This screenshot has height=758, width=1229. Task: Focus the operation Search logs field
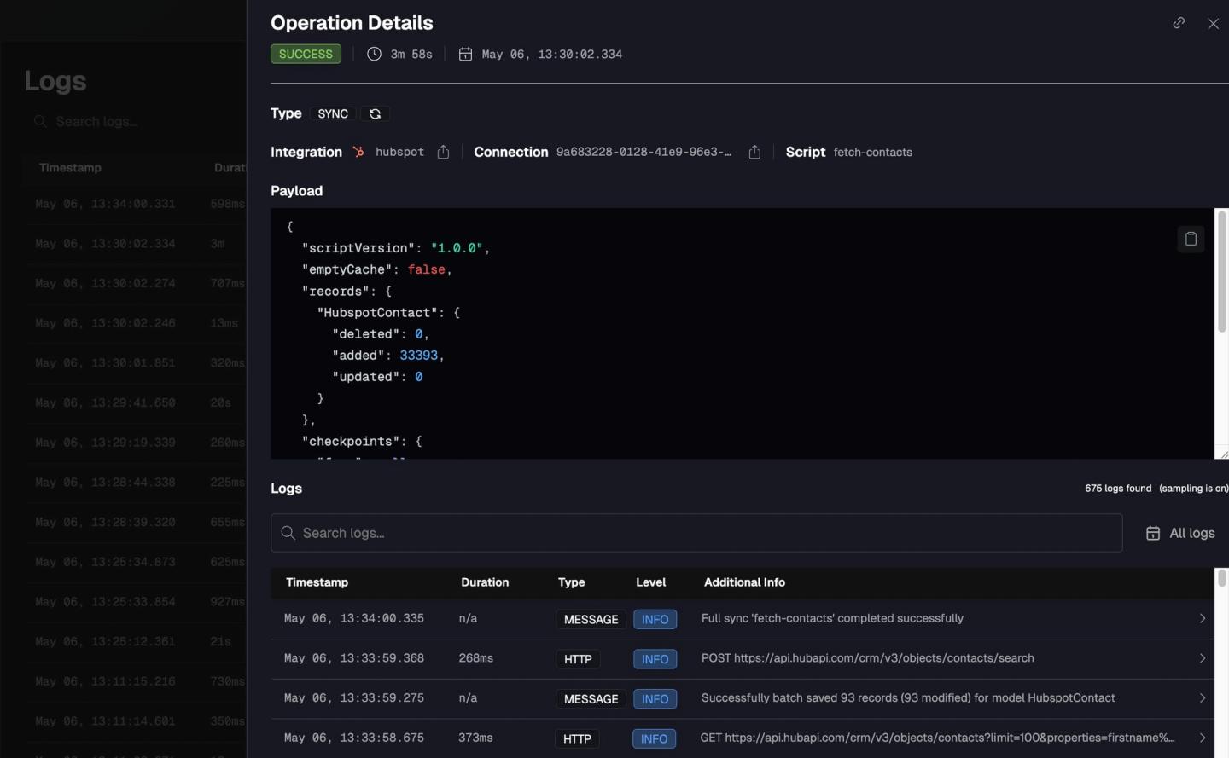696,533
